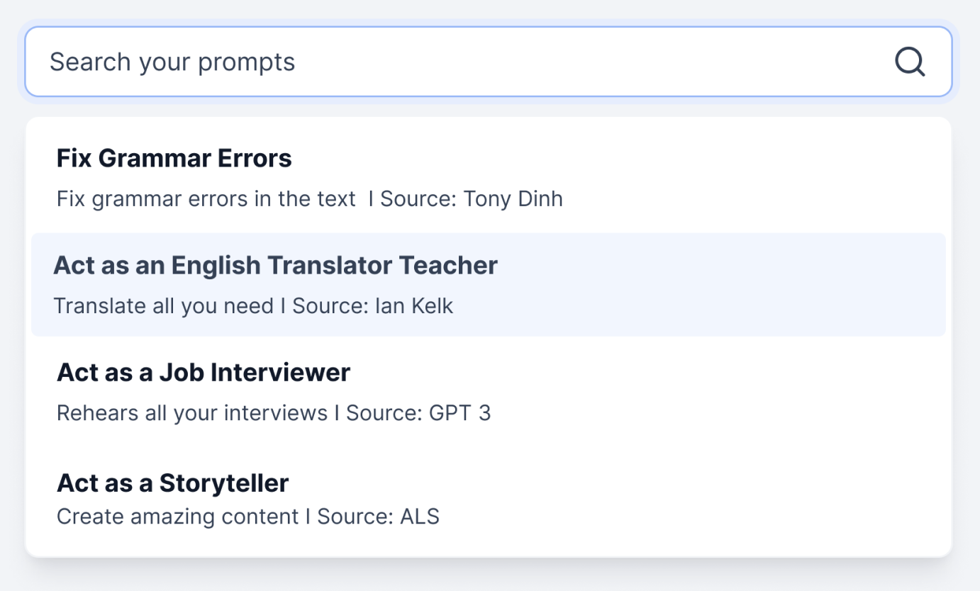Click the "Translate all you need" description
Screen dimensions: 980x591
tap(163, 306)
